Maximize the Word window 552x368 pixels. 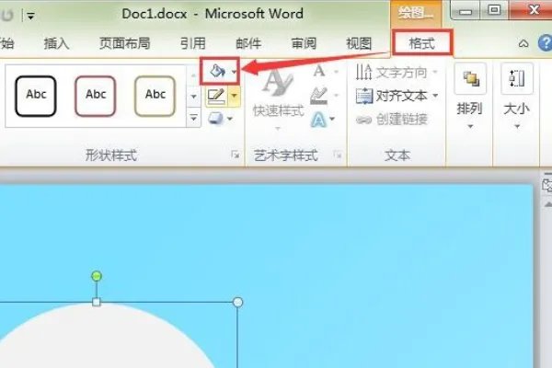(x=494, y=10)
